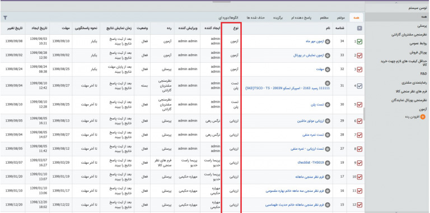Choose the روابط عمومی sidebar category
430x213 pixels.
(x=419, y=43)
